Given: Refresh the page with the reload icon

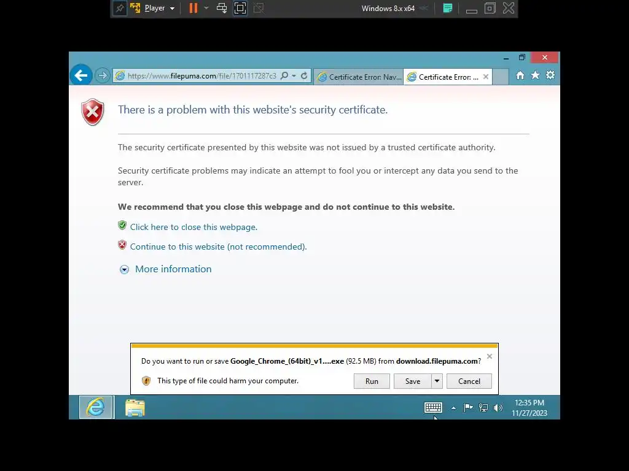Looking at the screenshot, I should tap(304, 75).
